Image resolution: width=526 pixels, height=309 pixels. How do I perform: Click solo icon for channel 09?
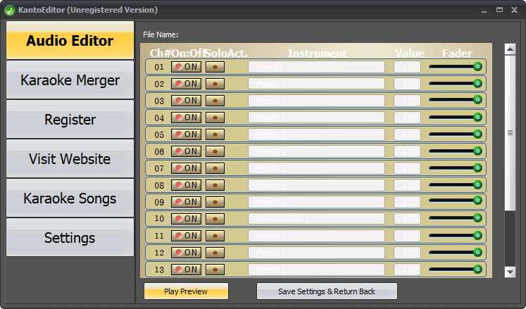[215, 201]
